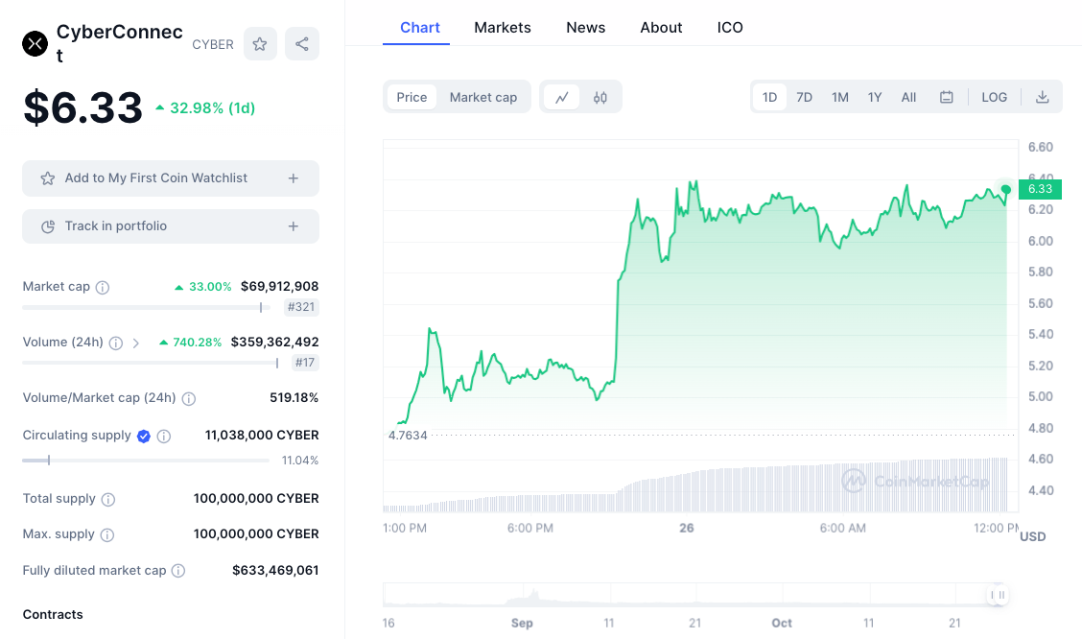Viewport: 1082px width, 639px height.
Task: Expand Track in portfolio plus button
Action: point(294,226)
